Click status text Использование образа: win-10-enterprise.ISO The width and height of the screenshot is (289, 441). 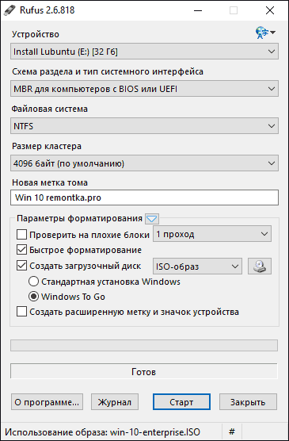[x=102, y=432]
